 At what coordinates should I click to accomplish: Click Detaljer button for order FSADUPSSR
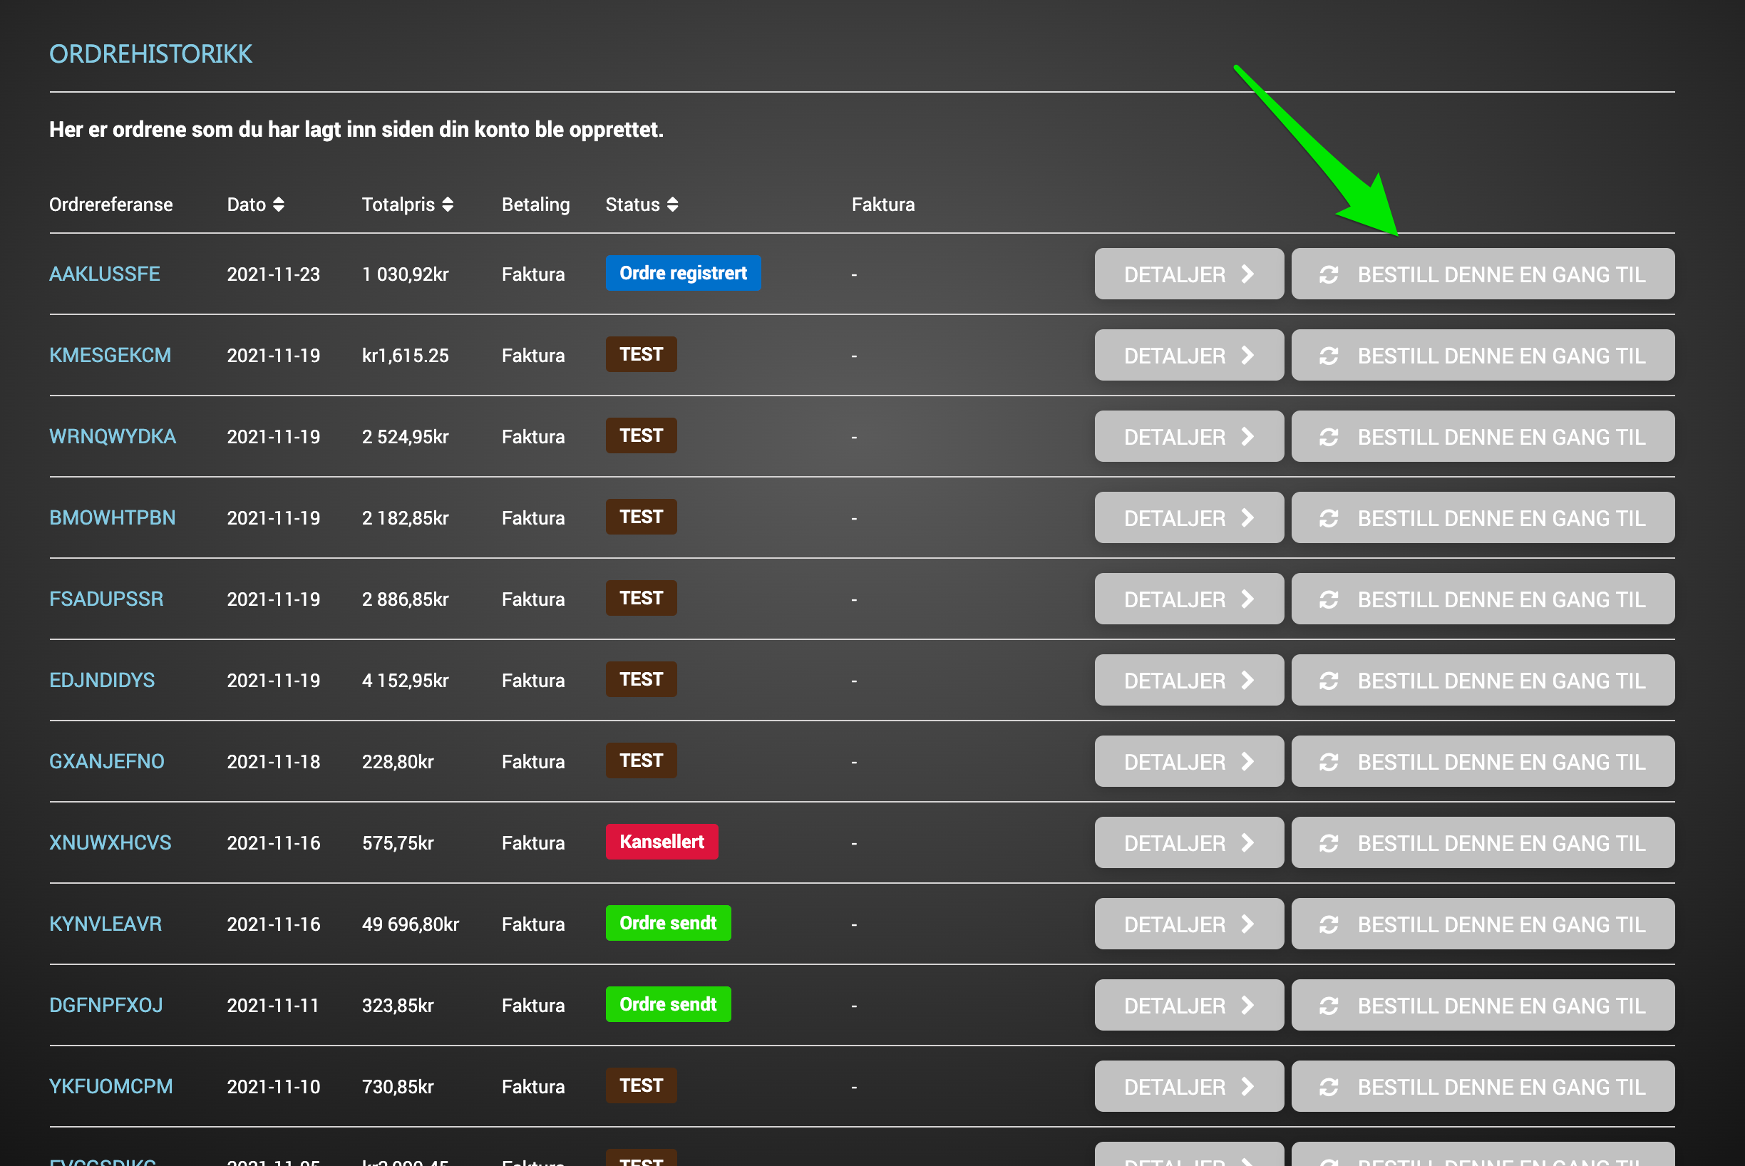[1188, 599]
